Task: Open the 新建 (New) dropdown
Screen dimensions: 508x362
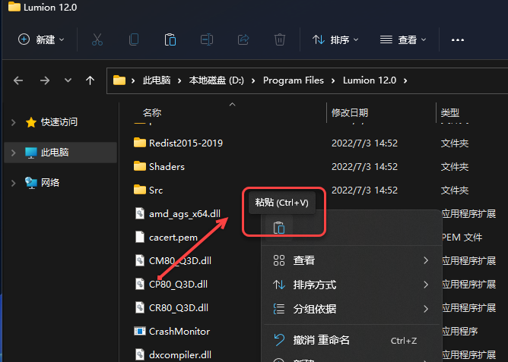Action: click(x=41, y=39)
